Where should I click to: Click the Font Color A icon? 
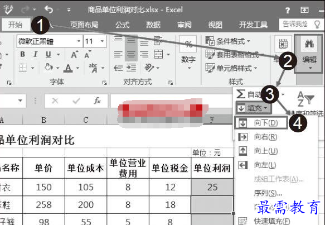tap(68, 68)
